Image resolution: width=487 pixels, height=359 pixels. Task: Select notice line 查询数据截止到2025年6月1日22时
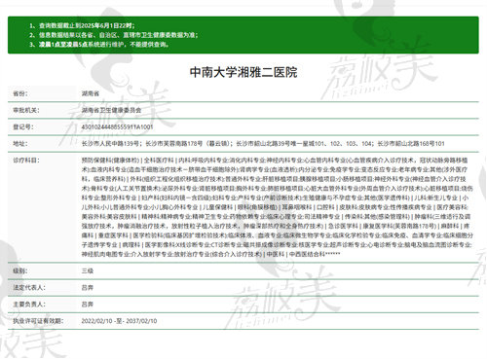[x=87, y=25]
